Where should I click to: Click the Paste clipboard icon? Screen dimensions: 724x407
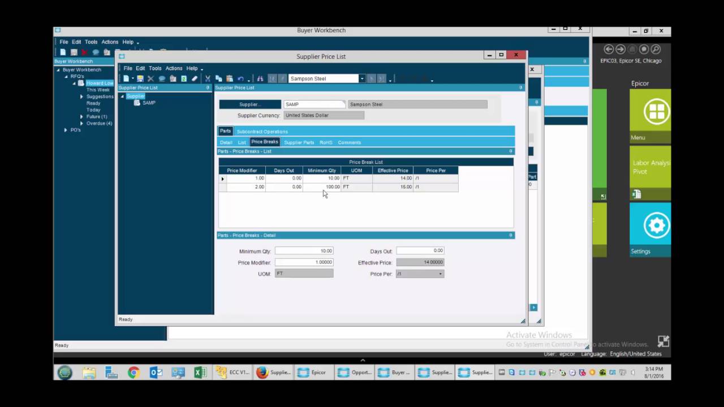coord(230,79)
